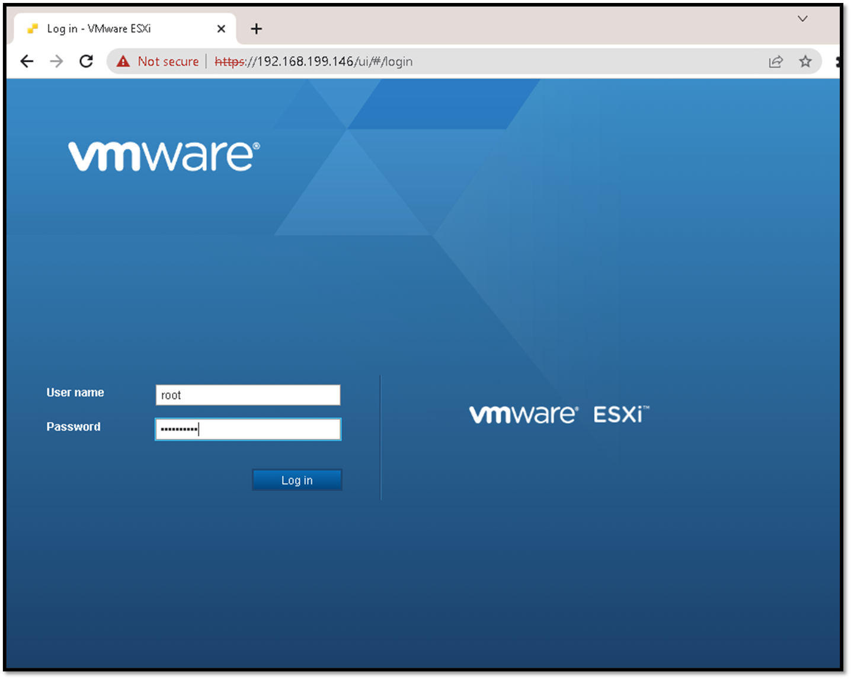Open a new browser tab

pyautogui.click(x=256, y=28)
